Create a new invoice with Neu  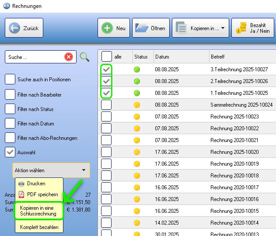pyautogui.click(x=114, y=28)
